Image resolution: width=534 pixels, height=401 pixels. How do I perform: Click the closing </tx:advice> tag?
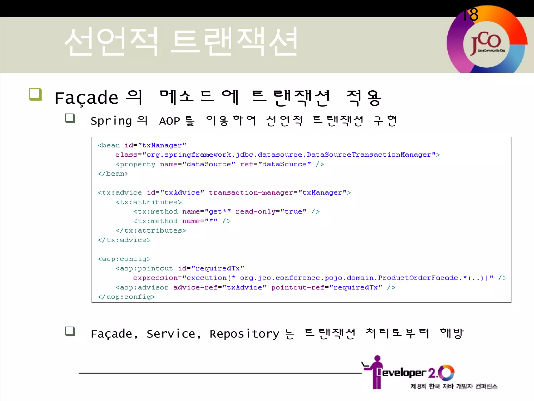[x=124, y=240]
